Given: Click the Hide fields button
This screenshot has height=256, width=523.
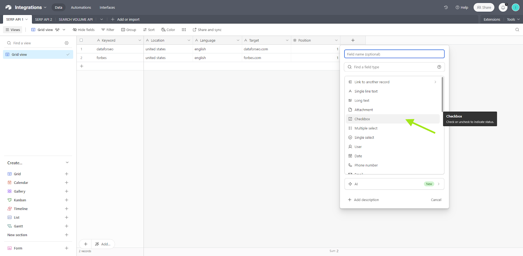Looking at the screenshot, I should point(84,30).
